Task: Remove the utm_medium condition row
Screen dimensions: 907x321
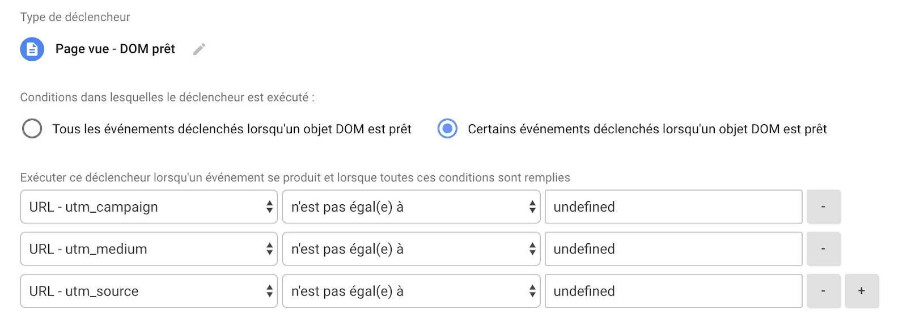Action: tap(823, 249)
